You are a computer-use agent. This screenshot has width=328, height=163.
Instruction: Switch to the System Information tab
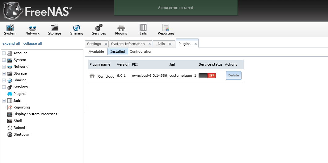coord(128,44)
